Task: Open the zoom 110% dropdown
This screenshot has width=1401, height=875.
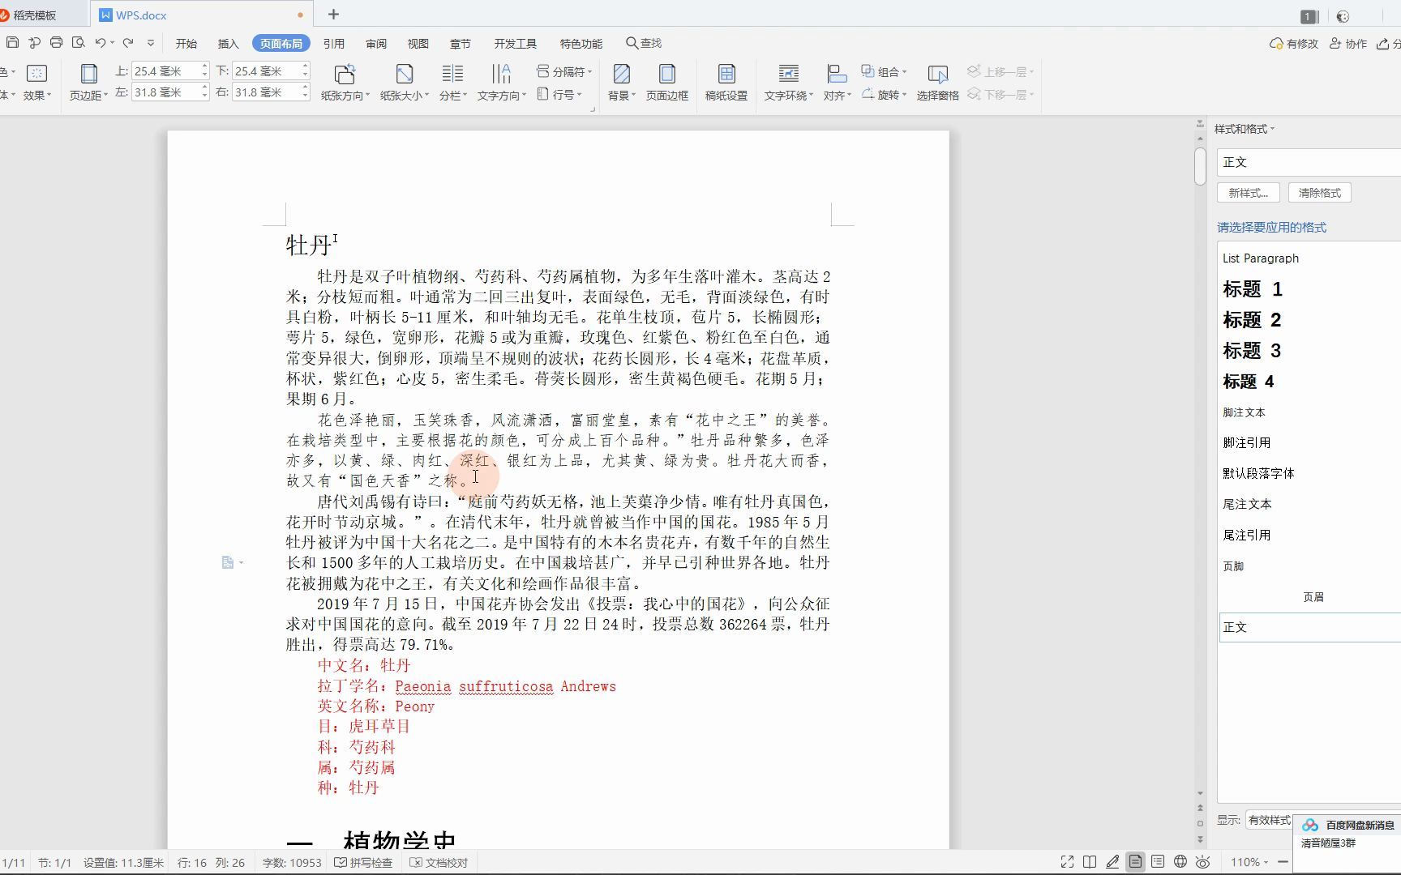Action: point(1249,862)
